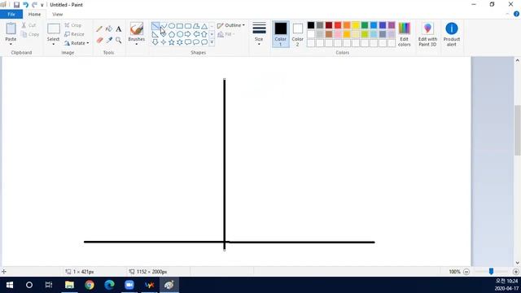Select the Pencil tool
Screen dimensions: 521x293
pos(99,29)
